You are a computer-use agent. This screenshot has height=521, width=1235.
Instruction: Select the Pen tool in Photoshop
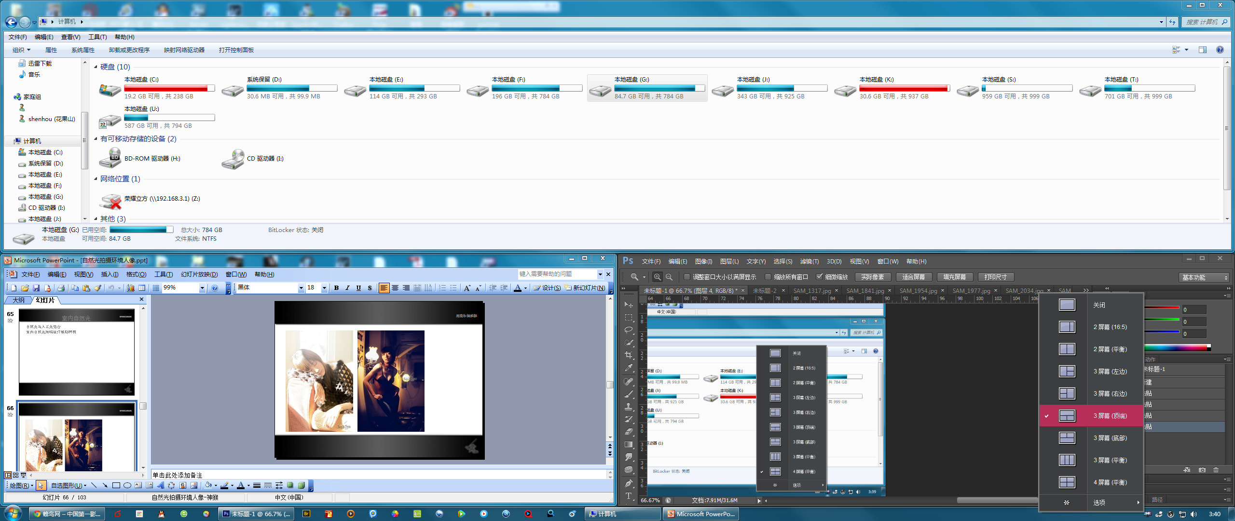click(x=628, y=483)
